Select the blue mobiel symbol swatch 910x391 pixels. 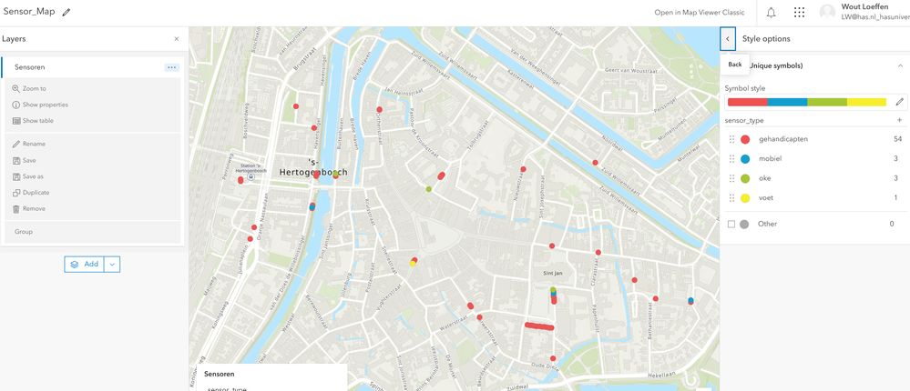tap(745, 159)
